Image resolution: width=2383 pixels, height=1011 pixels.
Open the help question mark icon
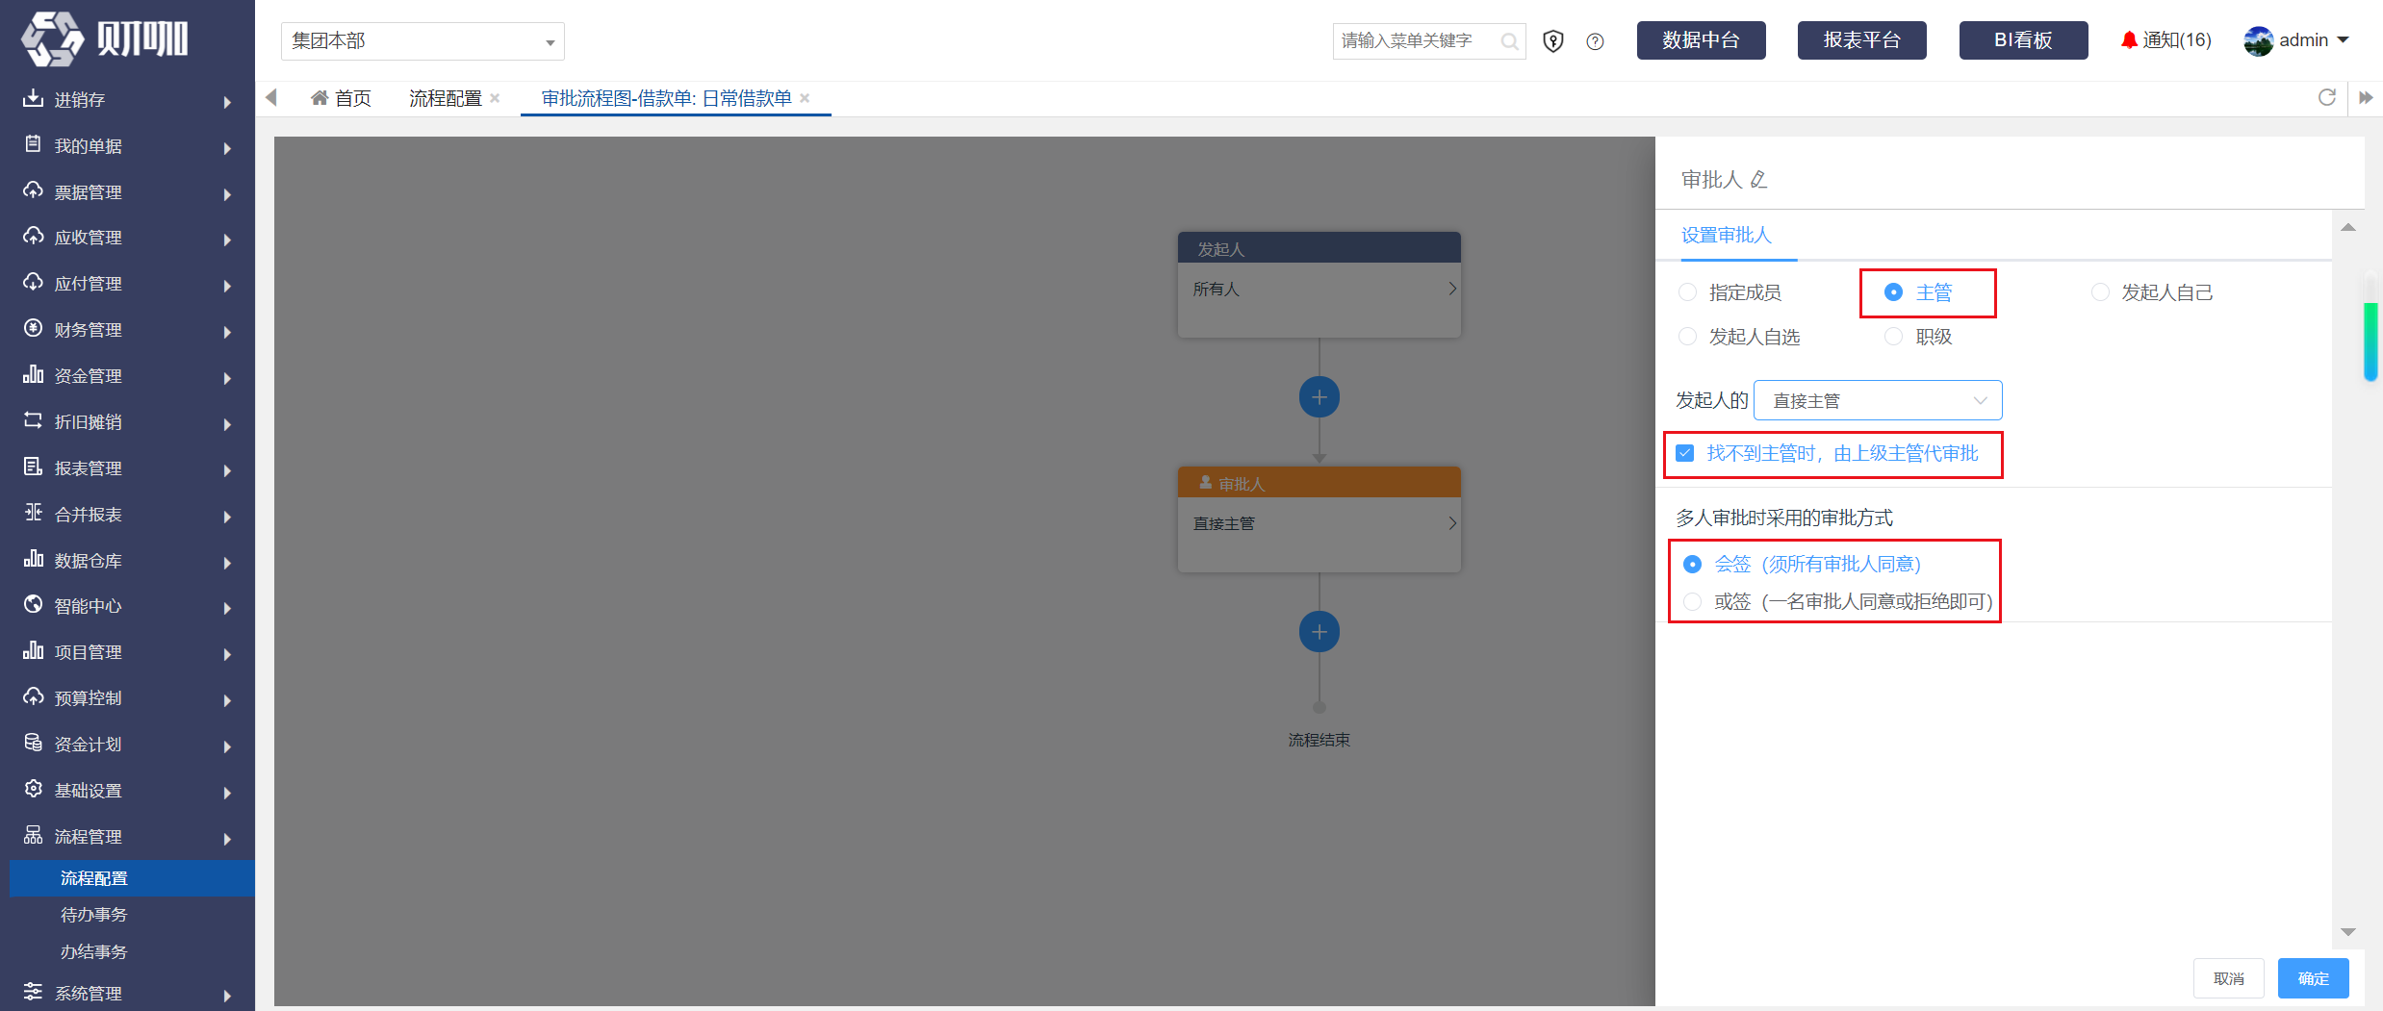coord(1595,41)
